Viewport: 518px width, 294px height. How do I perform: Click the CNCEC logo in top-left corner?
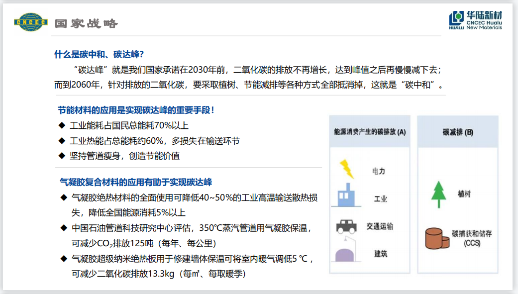pyautogui.click(x=30, y=22)
